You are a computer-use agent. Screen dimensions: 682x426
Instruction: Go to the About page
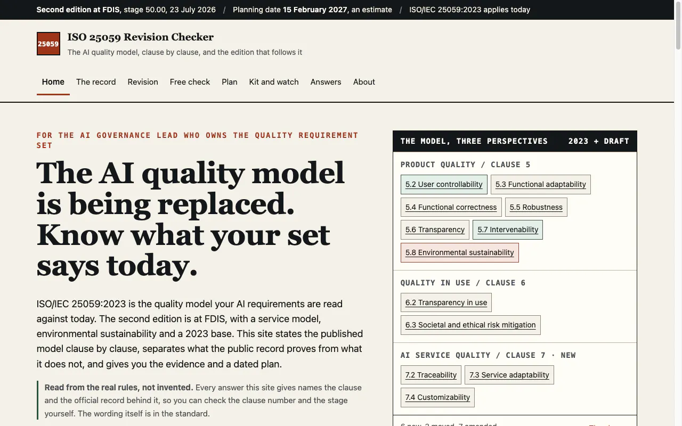(364, 82)
